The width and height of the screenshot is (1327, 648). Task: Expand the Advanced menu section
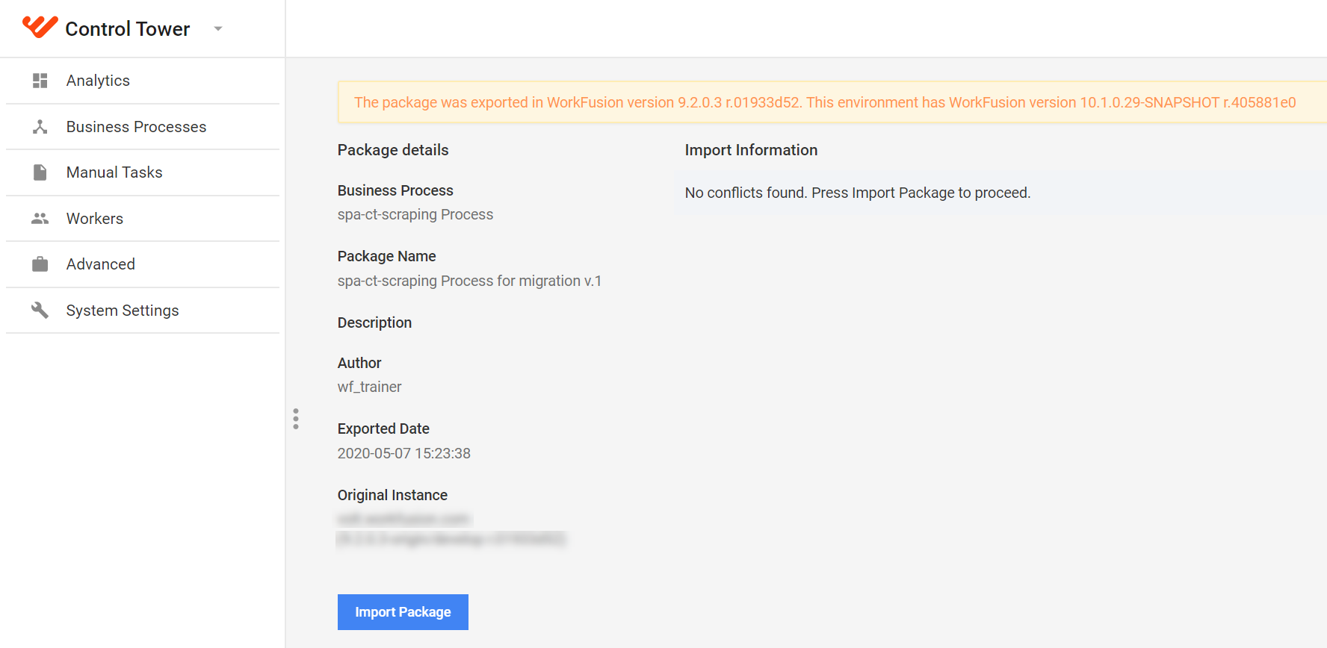[x=143, y=264]
